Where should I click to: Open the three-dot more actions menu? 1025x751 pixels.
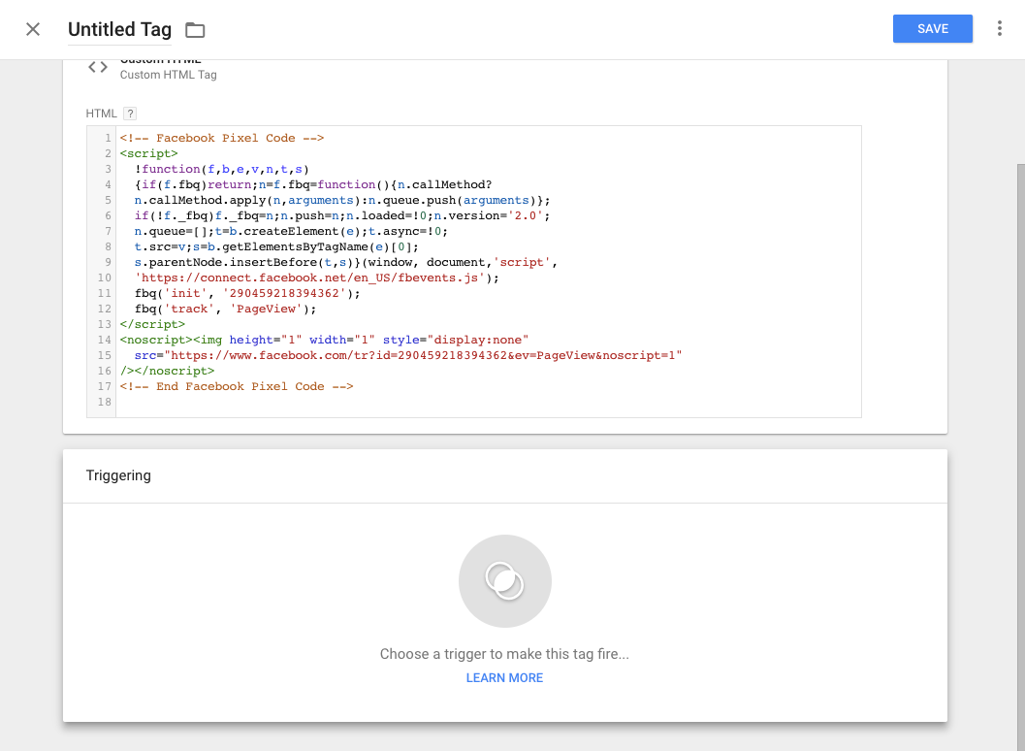click(x=999, y=29)
